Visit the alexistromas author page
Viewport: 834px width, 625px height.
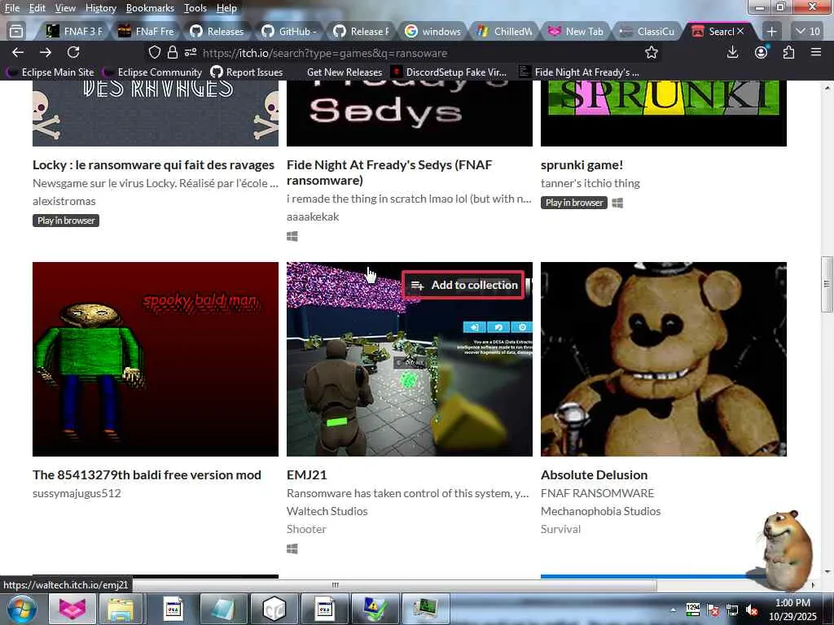[x=64, y=201]
